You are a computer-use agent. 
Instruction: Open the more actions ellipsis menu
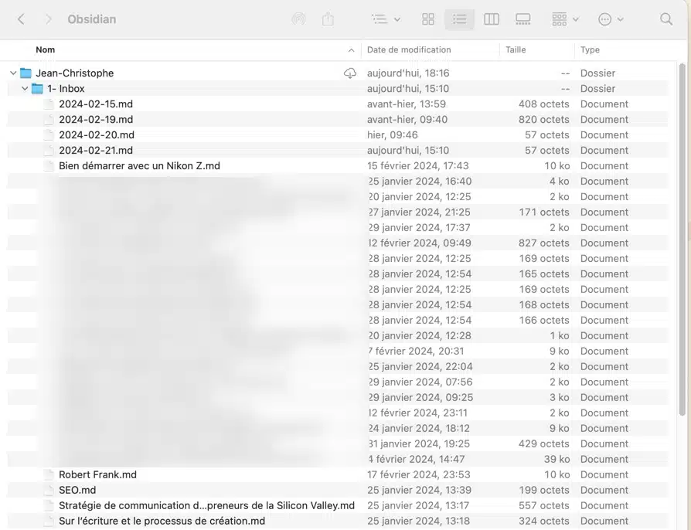pos(611,19)
